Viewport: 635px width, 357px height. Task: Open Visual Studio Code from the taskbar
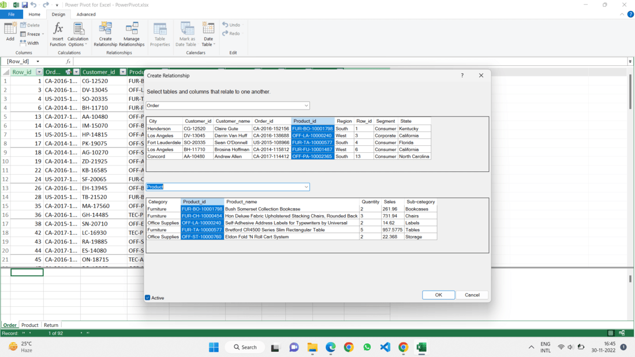pyautogui.click(x=385, y=347)
